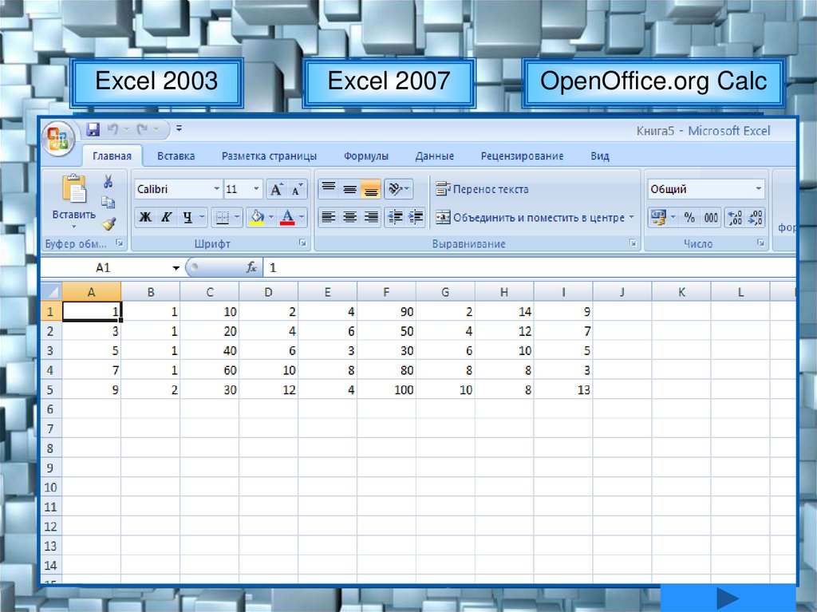Apply the borders icon to the cell
This screenshot has height=612, width=817.
pos(222,217)
